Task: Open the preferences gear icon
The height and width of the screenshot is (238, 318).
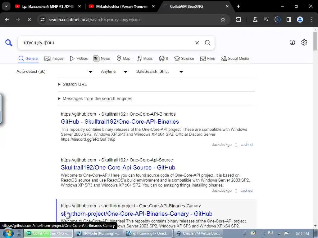Action: (304, 42)
